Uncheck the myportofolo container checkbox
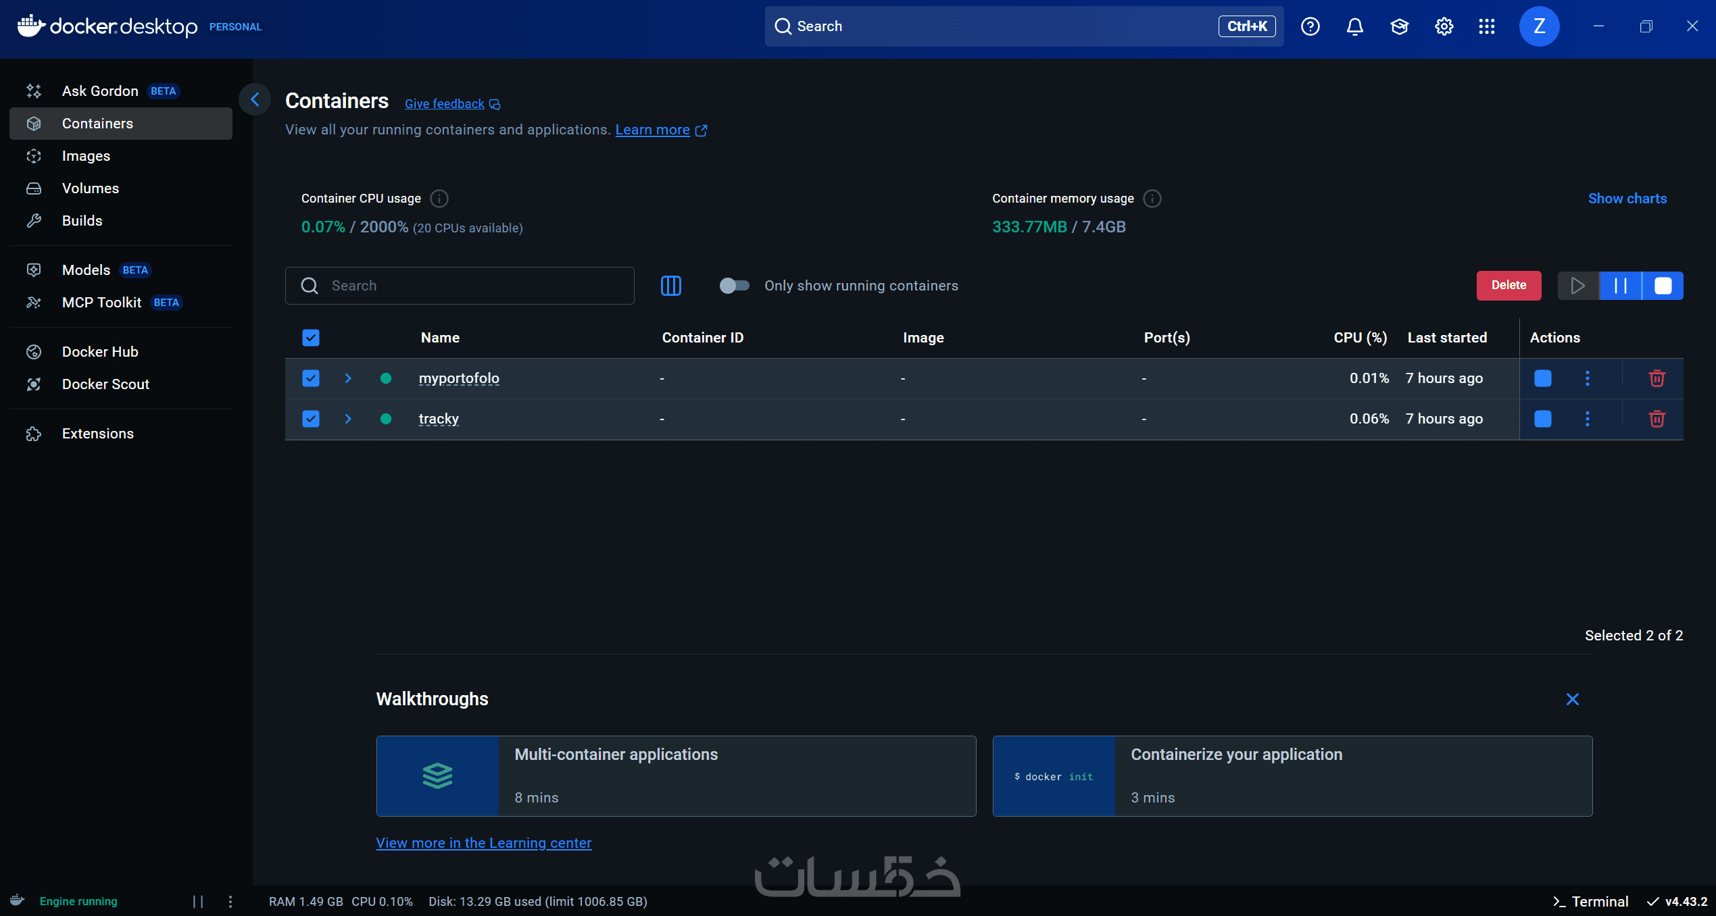Viewport: 1716px width, 916px height. [x=311, y=378]
